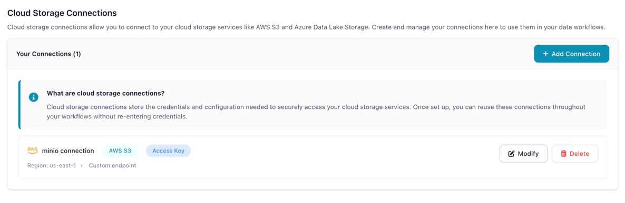Click the pencil edit icon in Modify
Viewport: 625px width, 203px height.
(511, 154)
